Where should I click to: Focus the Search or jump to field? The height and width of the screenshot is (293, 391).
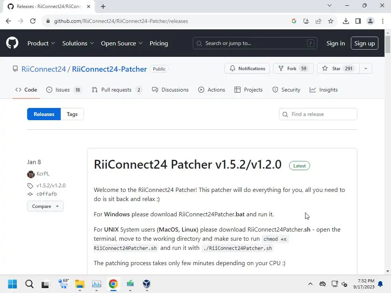coord(255,43)
